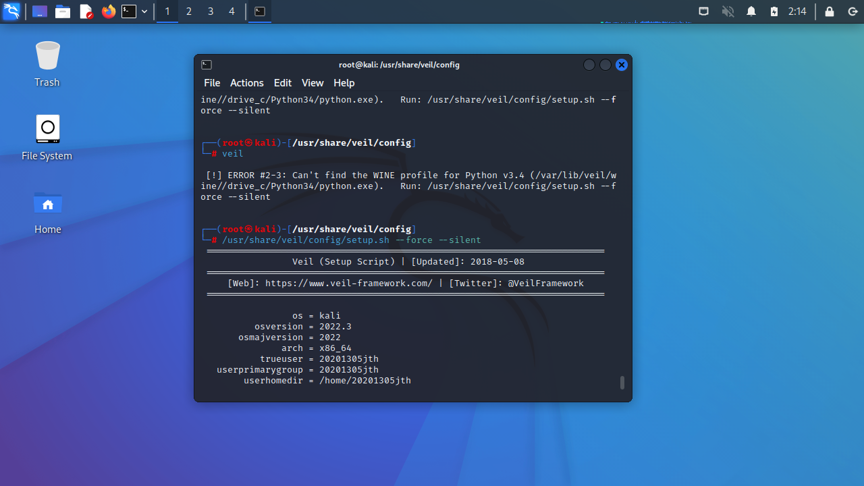Open the File menu in the terminal

pos(212,83)
